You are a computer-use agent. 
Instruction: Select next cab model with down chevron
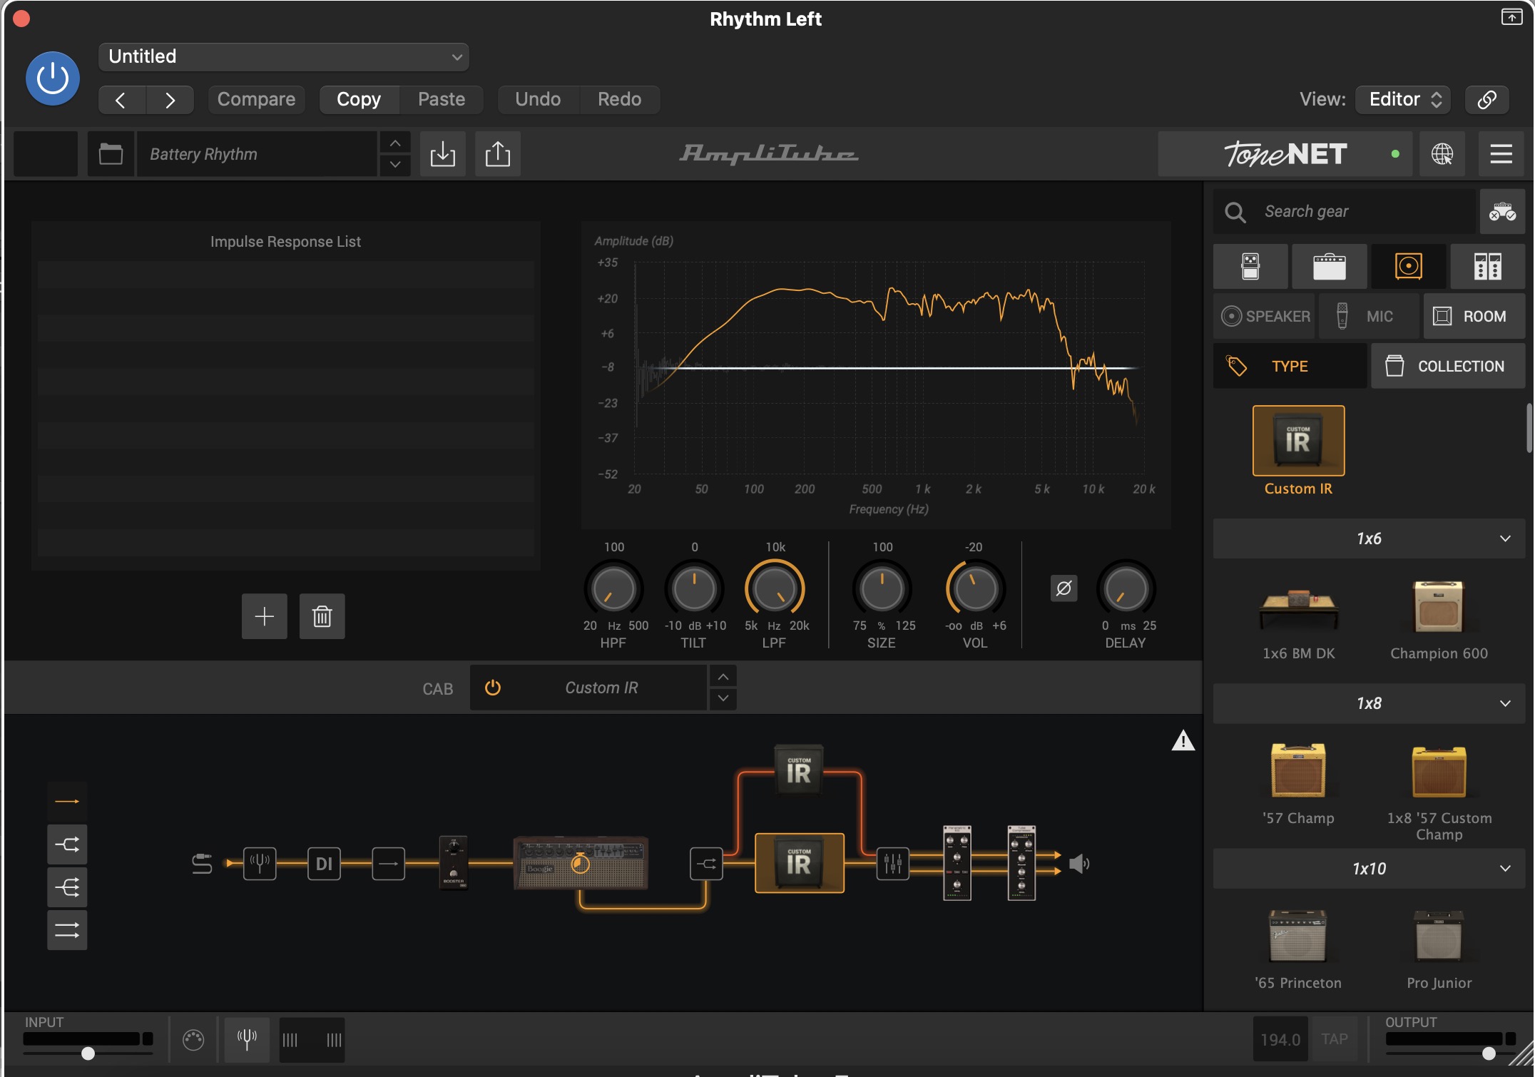723,698
